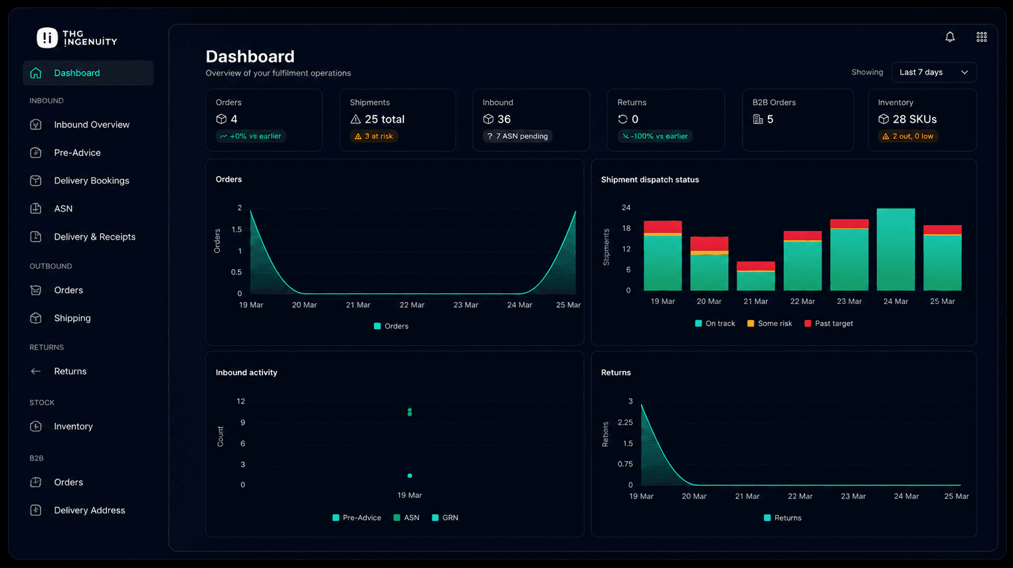Toggle the On track legend series
The height and width of the screenshot is (568, 1013).
tap(715, 324)
